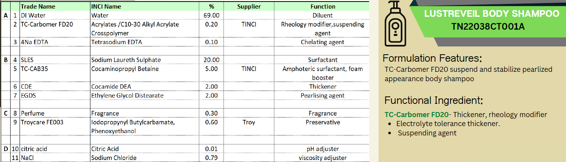This screenshot has width=566, height=162.
Task: Select the 0.79 percentage cell for NaCl
Action: 211,158
